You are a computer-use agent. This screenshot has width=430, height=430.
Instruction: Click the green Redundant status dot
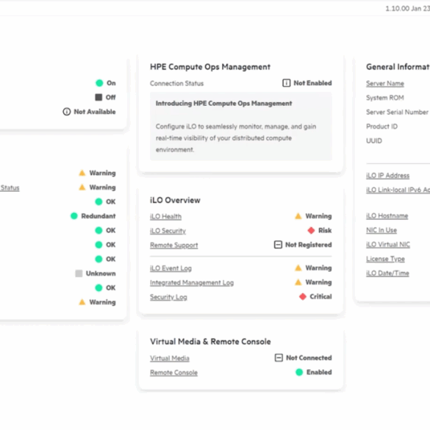[74, 216]
